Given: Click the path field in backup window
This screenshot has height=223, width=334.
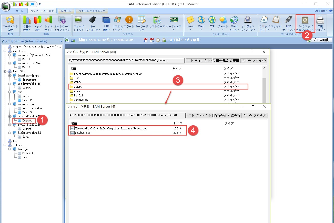Looking at the screenshot, I should tap(126, 61).
